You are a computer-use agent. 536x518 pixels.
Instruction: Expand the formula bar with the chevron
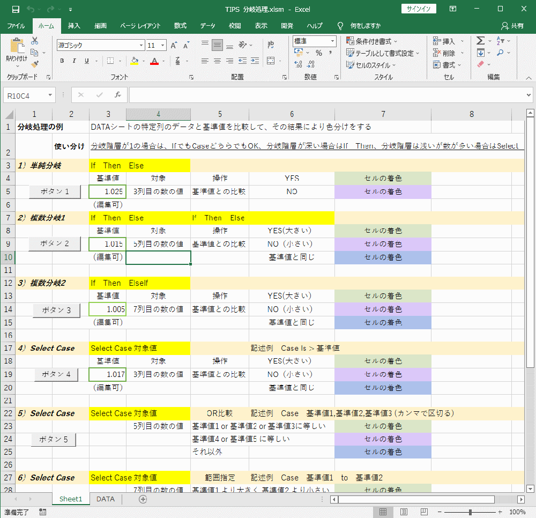[529, 95]
